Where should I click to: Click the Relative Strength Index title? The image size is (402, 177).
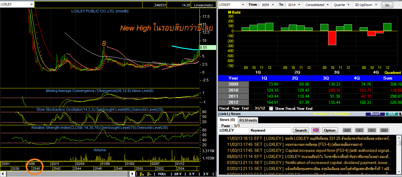100,128
